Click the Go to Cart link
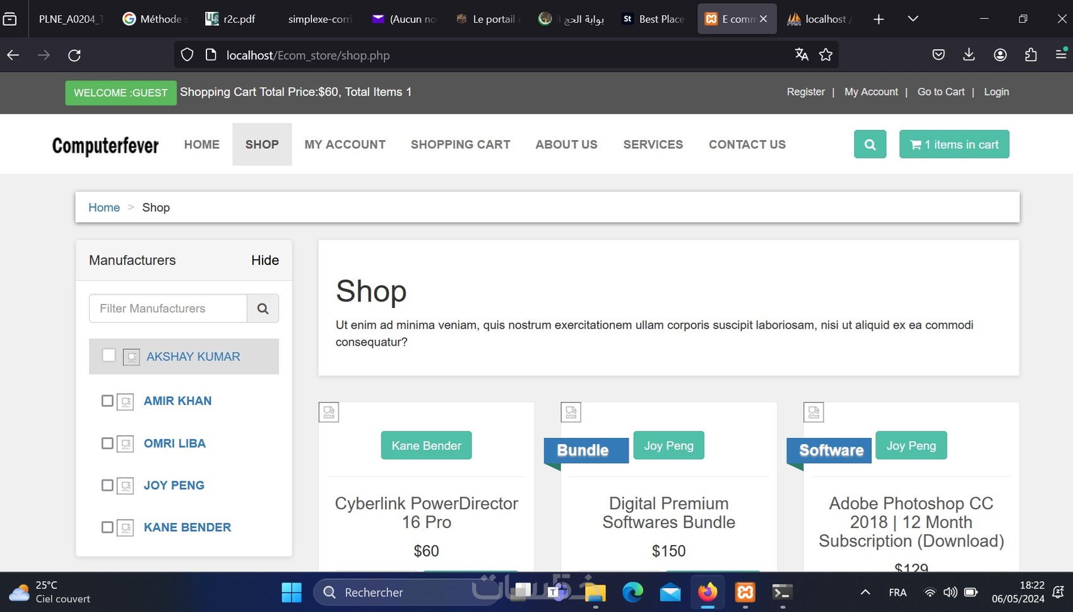Image resolution: width=1073 pixels, height=612 pixels. (x=941, y=92)
